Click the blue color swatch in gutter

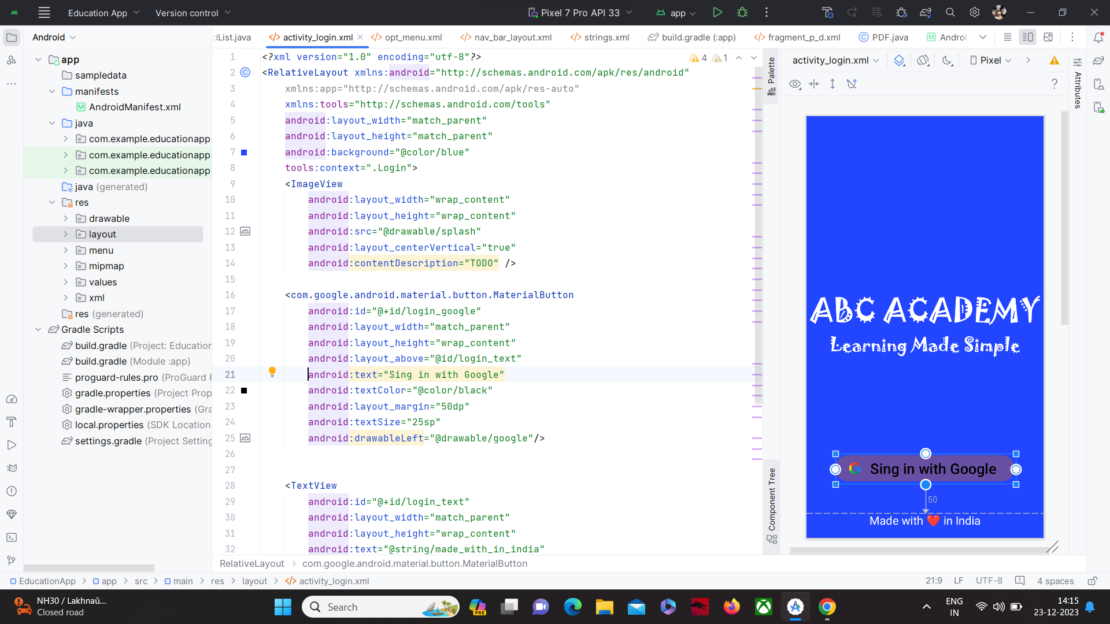244,153
